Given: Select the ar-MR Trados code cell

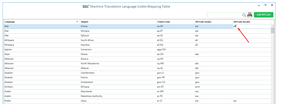Looking at the screenshot, I should pyautogui.click(x=176, y=91).
